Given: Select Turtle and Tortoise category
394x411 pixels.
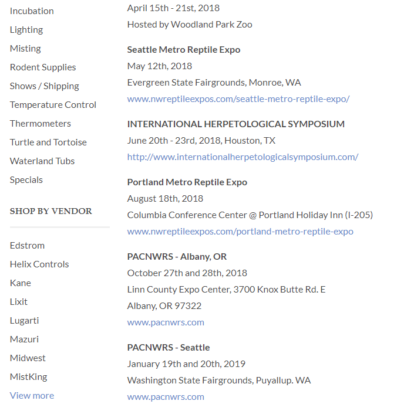Looking at the screenshot, I should tap(48, 142).
